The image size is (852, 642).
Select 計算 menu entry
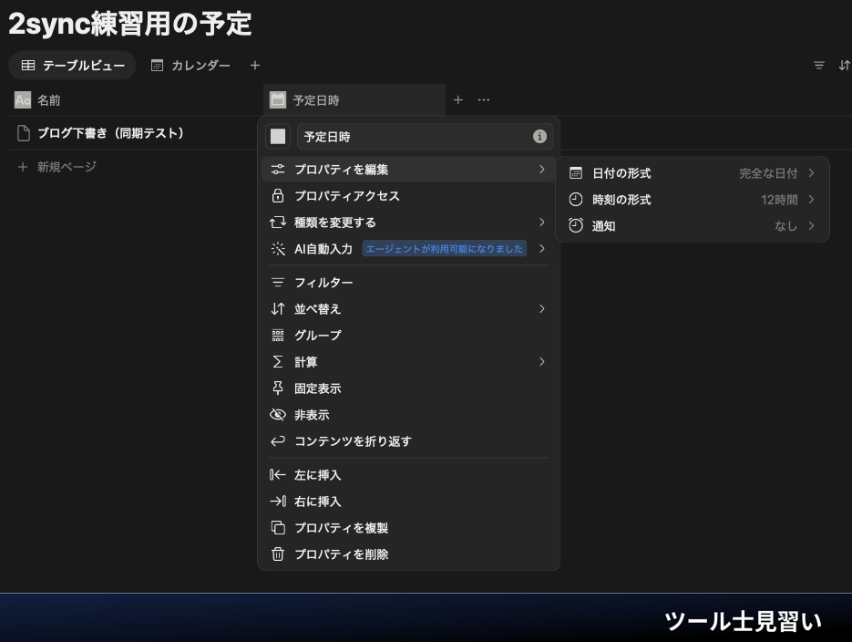click(408, 362)
